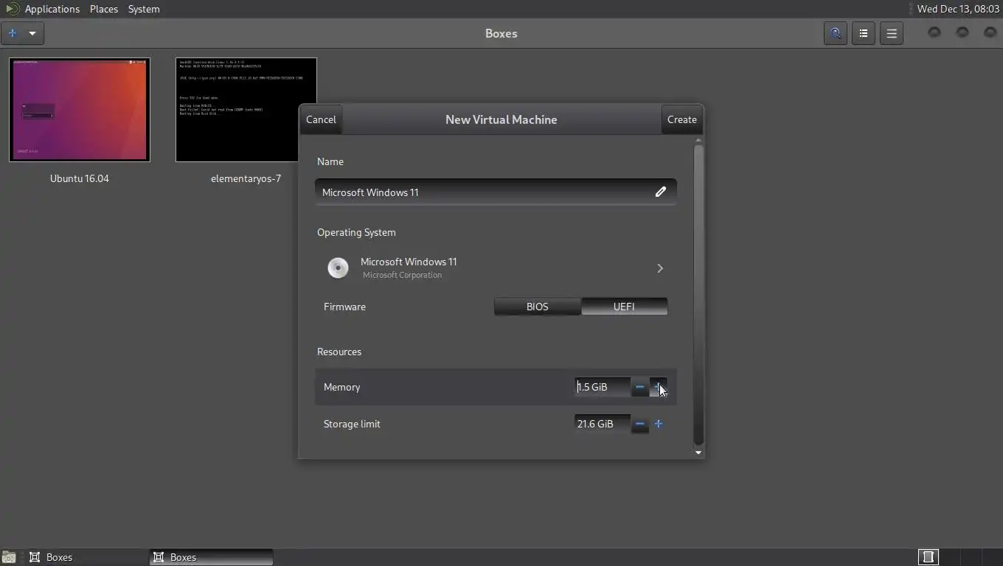The width and height of the screenshot is (1003, 566).
Task: Click the scrollbar up arrow in dialog
Action: tap(698, 139)
